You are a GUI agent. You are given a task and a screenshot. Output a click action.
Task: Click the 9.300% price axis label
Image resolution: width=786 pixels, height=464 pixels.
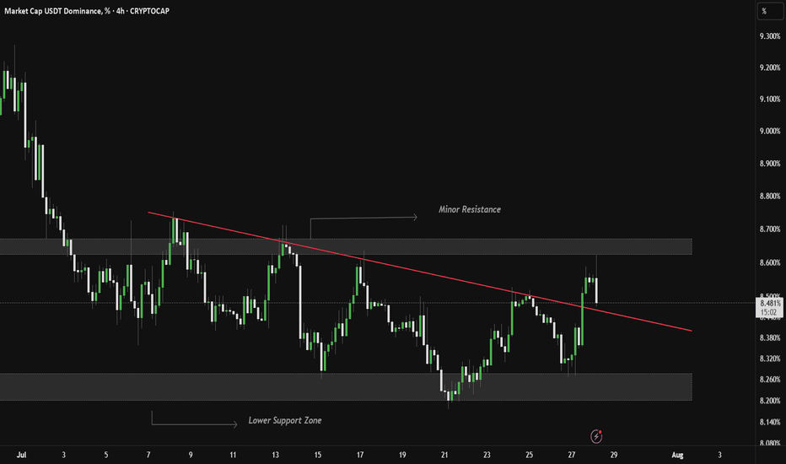point(769,36)
